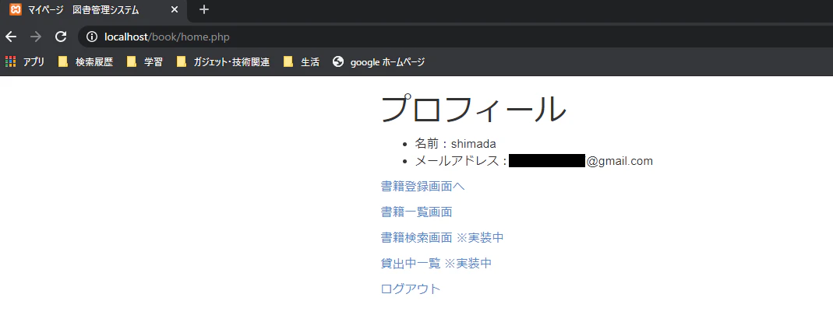
Task: Close the マイページ 図書管理システム tab
Action: 175,9
